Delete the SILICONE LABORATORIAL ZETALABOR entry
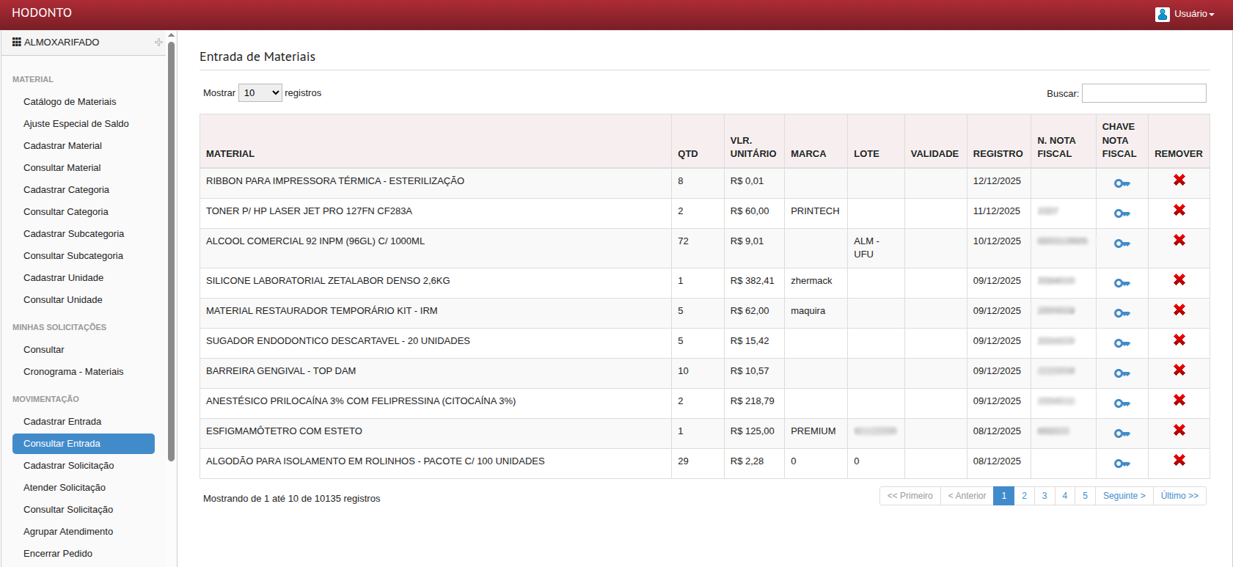The height and width of the screenshot is (567, 1233). (1179, 280)
